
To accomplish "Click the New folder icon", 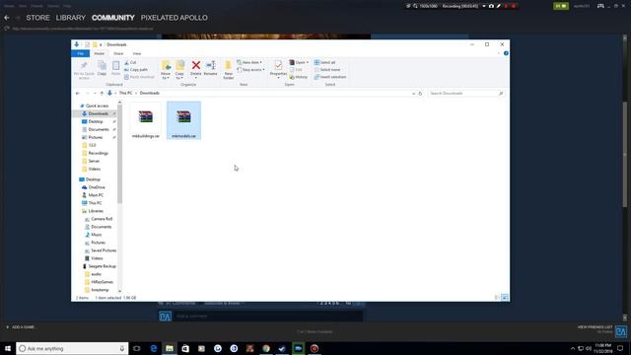I will (x=228, y=66).
